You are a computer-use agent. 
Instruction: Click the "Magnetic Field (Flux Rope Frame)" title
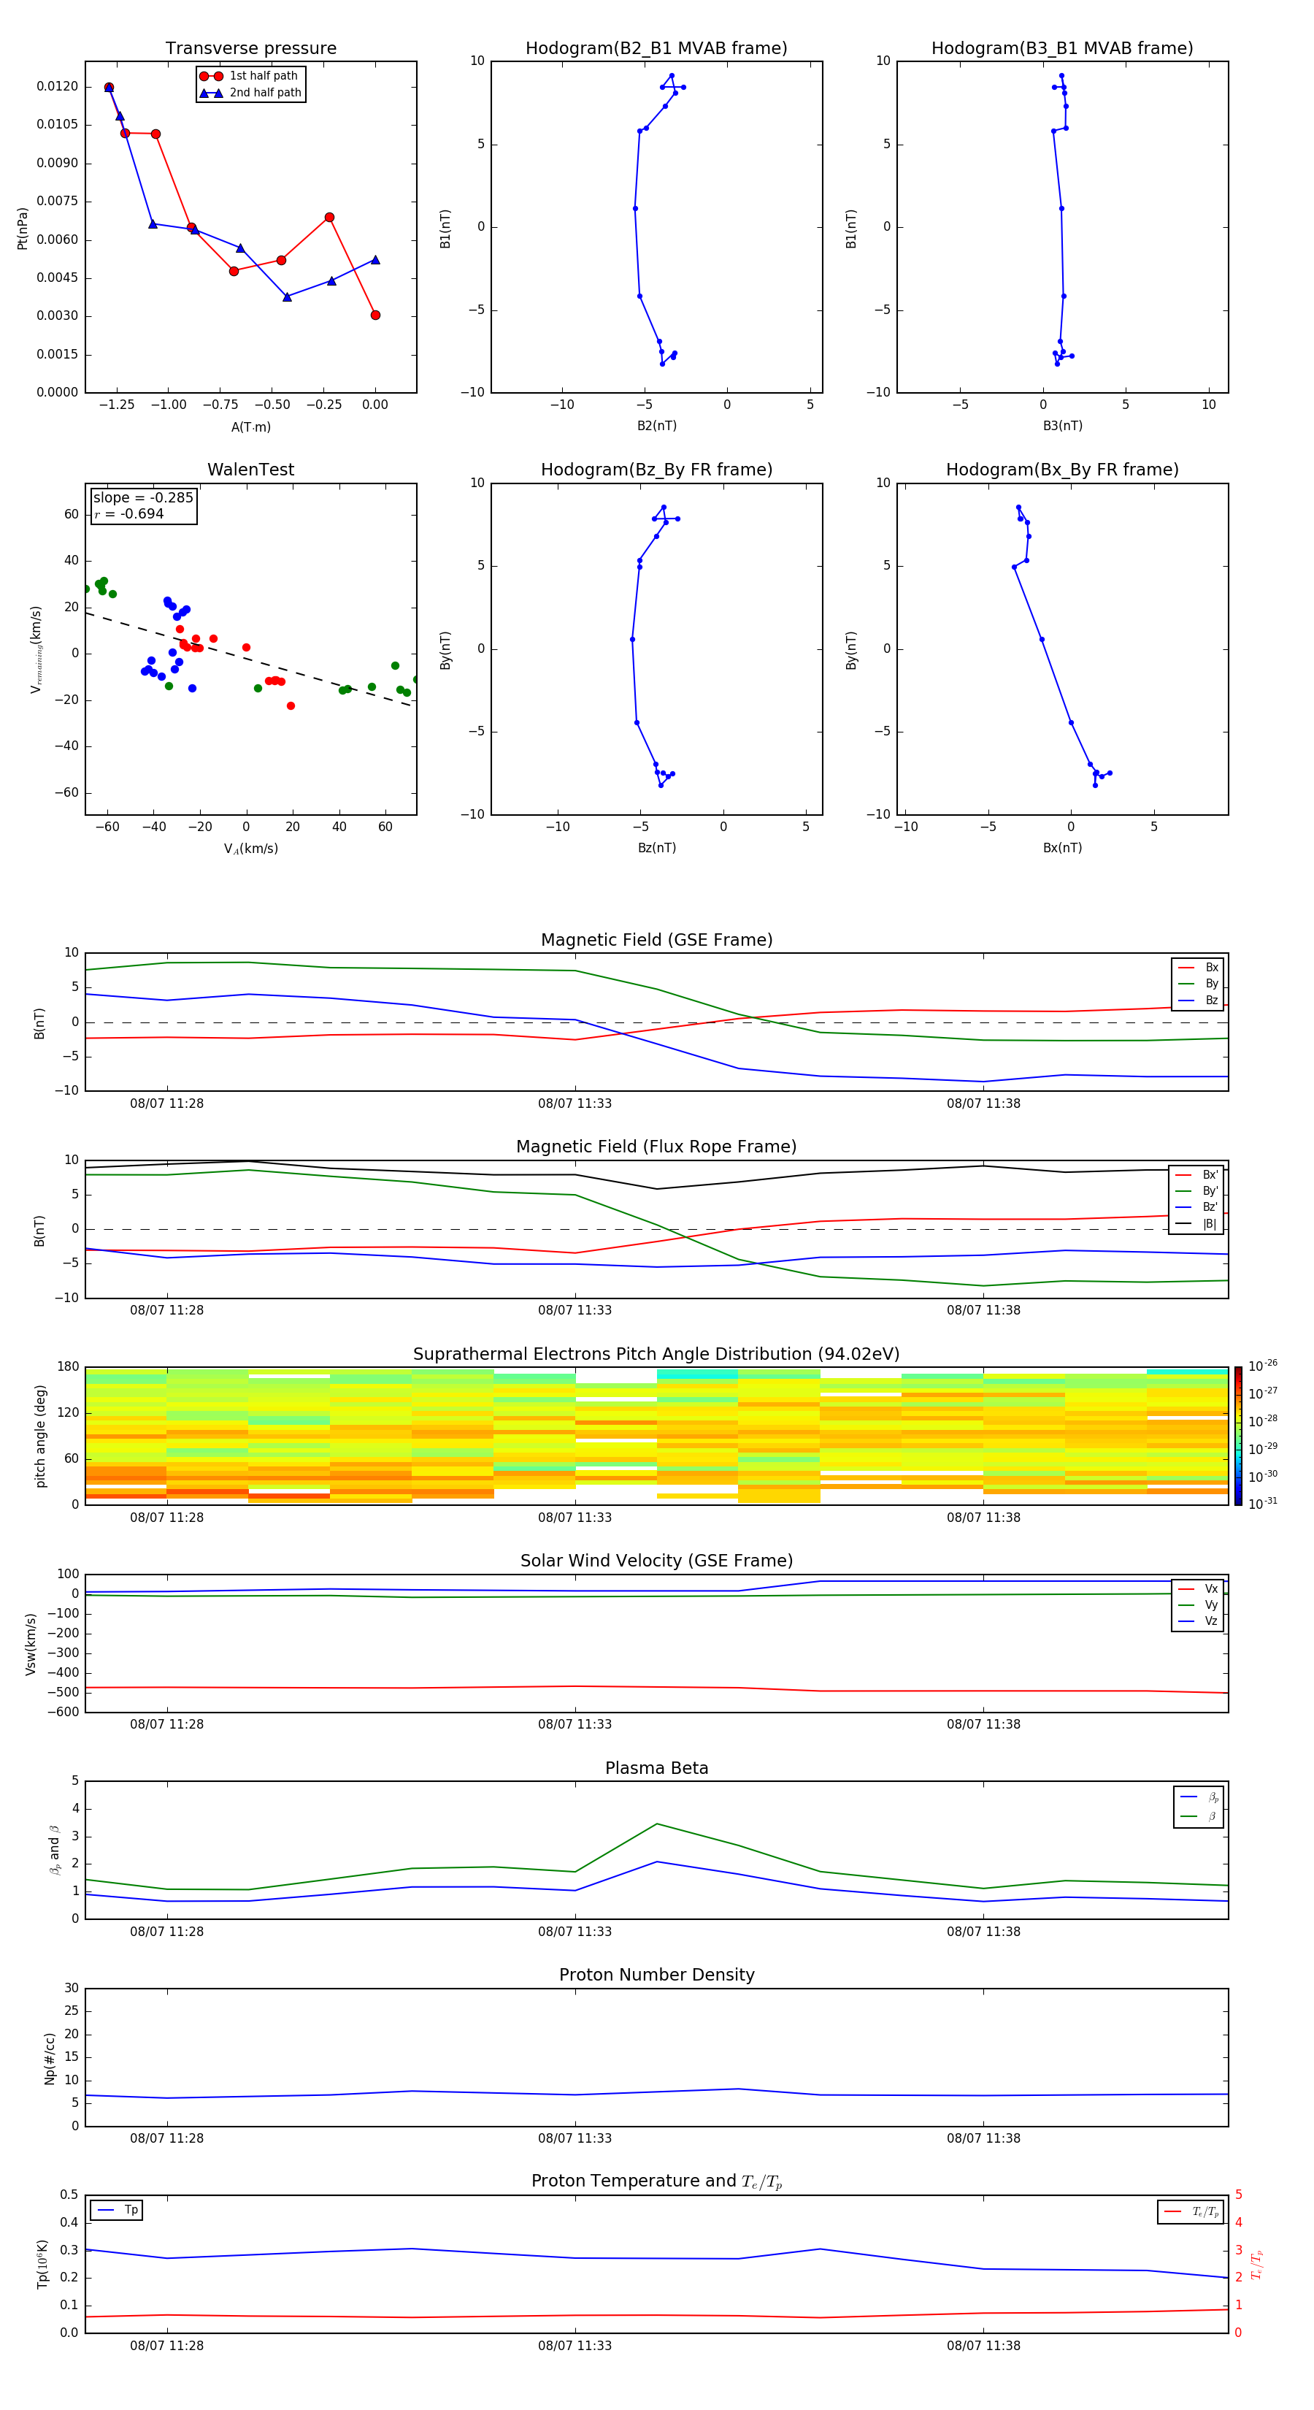coord(656,1147)
